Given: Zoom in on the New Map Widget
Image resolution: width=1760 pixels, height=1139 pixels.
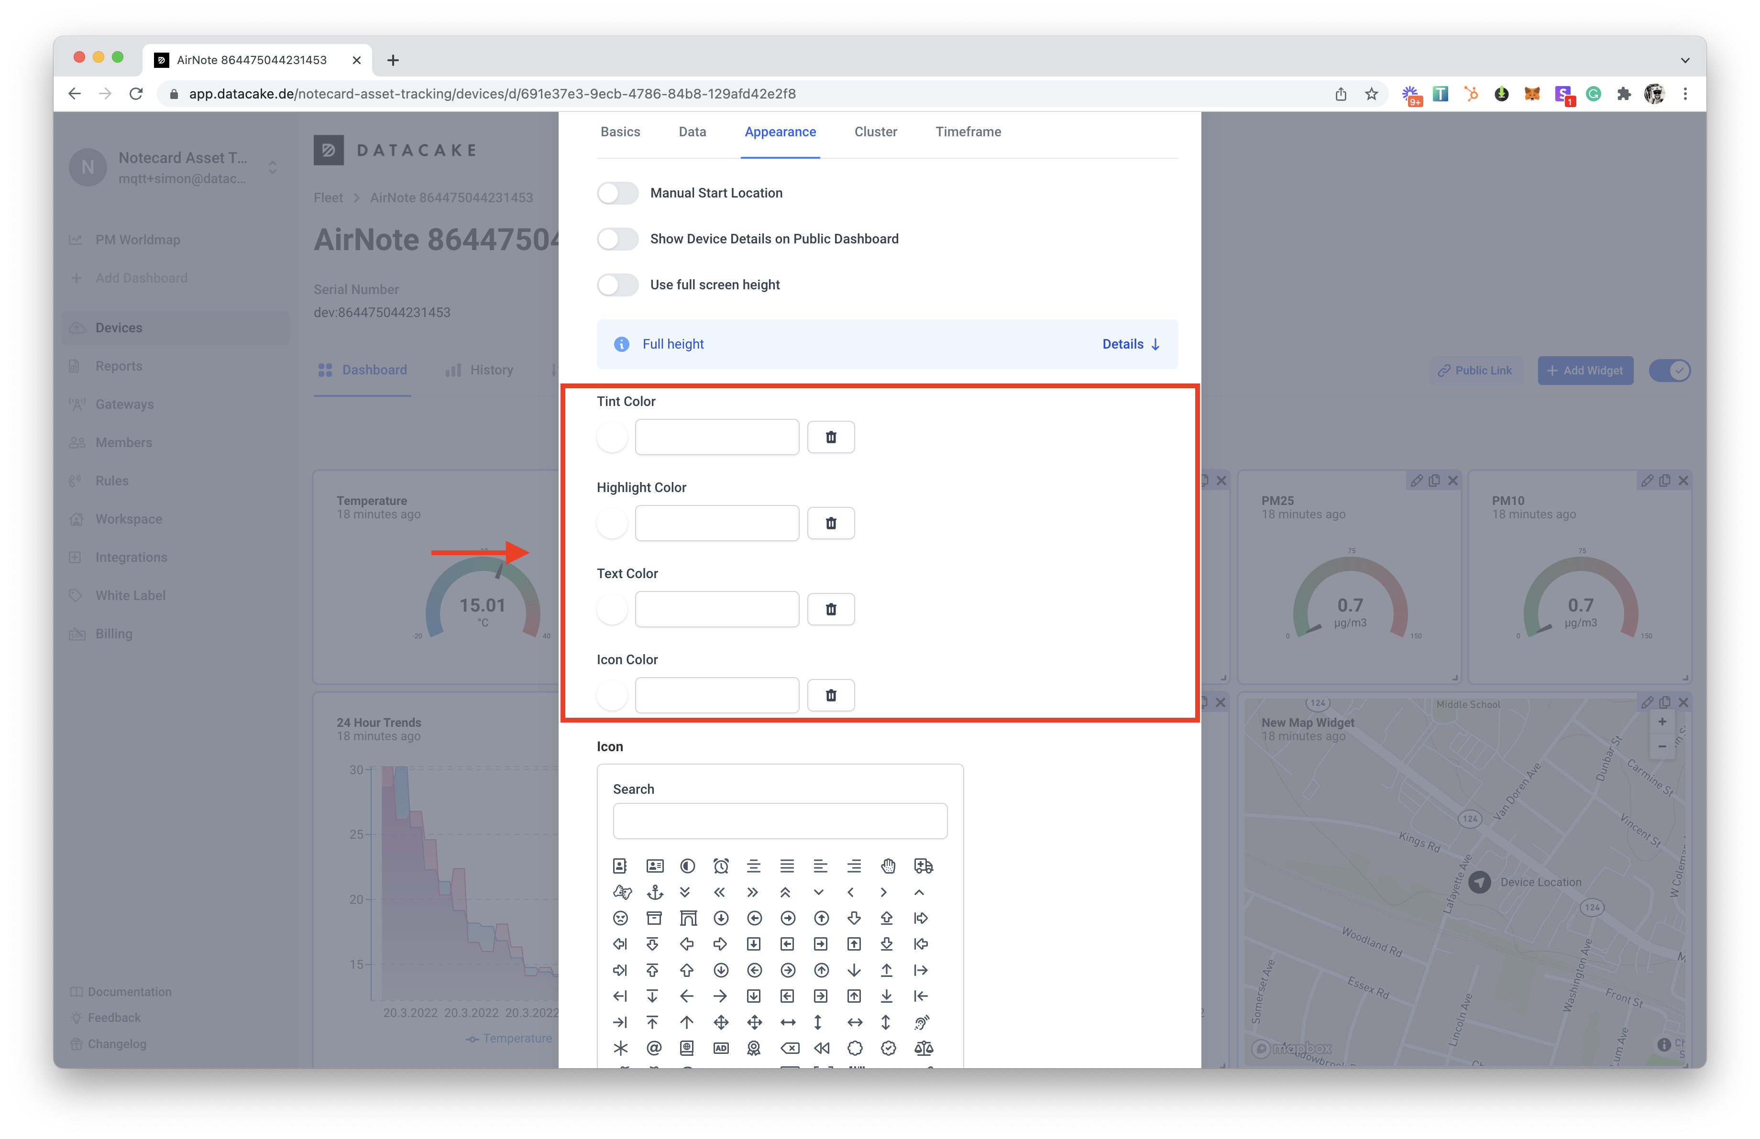Looking at the screenshot, I should click(1661, 722).
